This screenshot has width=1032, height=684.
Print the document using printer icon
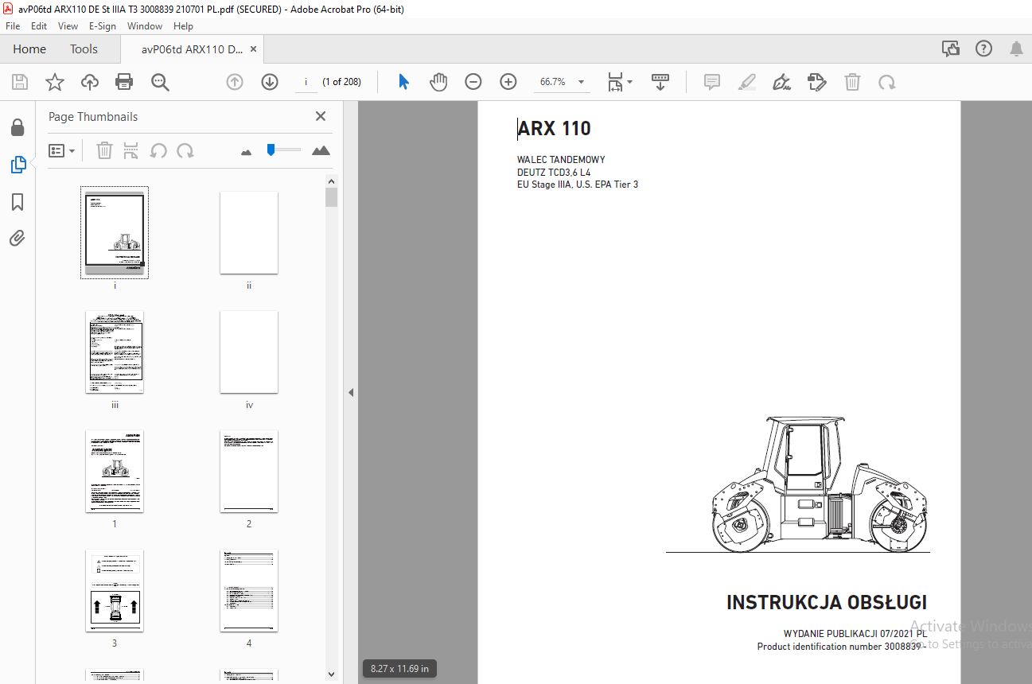click(124, 82)
